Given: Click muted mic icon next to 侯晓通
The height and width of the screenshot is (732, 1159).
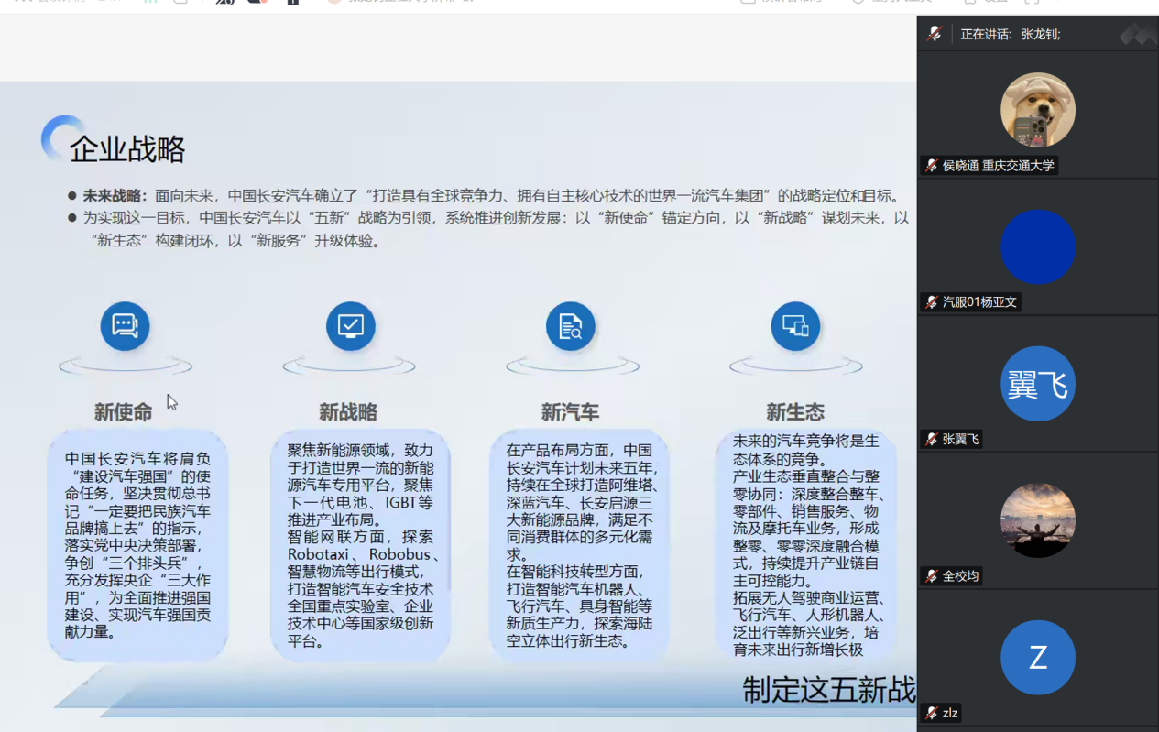Looking at the screenshot, I should [x=932, y=166].
